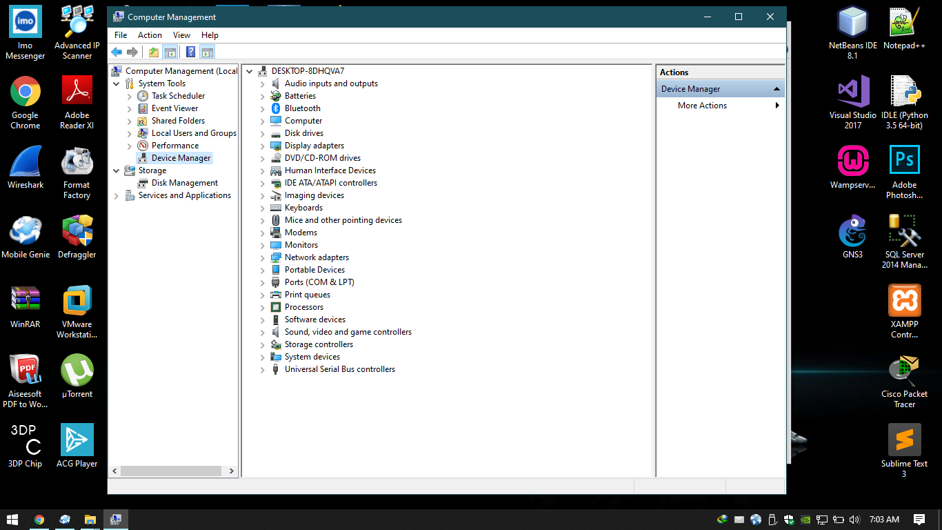The width and height of the screenshot is (942, 530).
Task: Select the Sound, video and game controllers category
Action: (348, 331)
